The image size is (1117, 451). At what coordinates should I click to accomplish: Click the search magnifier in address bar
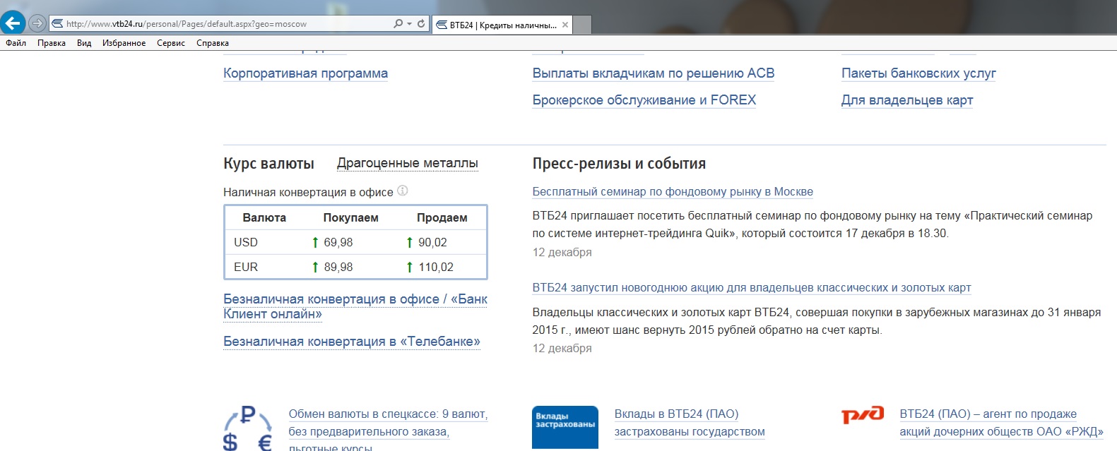pos(398,23)
